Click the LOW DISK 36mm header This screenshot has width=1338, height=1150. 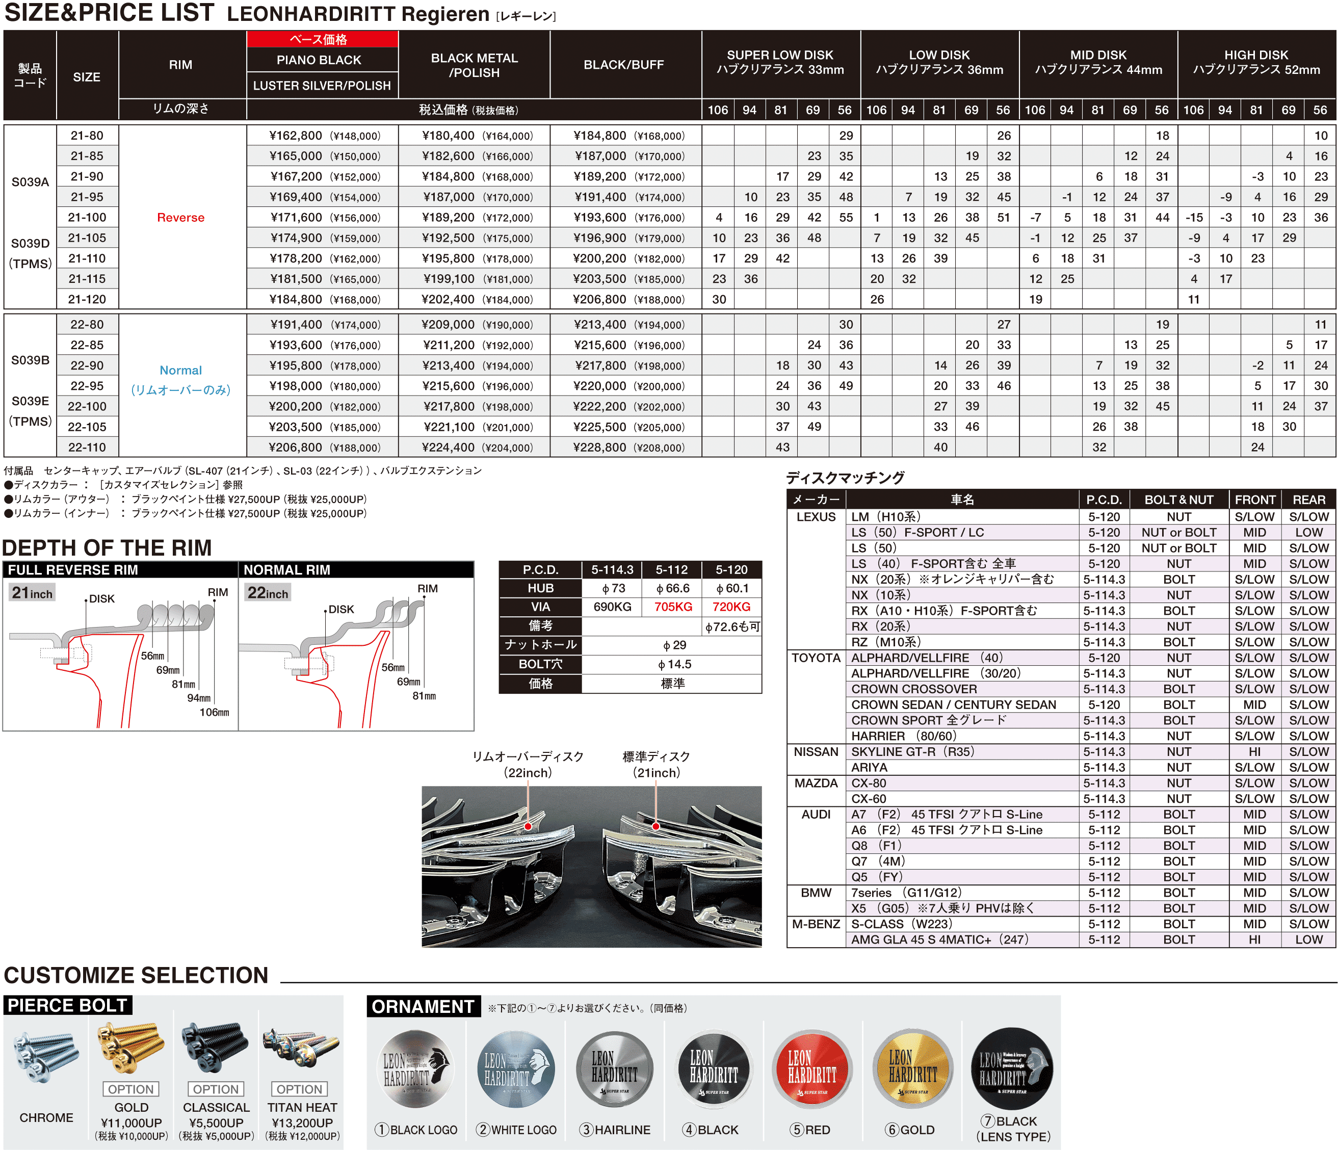point(939,63)
